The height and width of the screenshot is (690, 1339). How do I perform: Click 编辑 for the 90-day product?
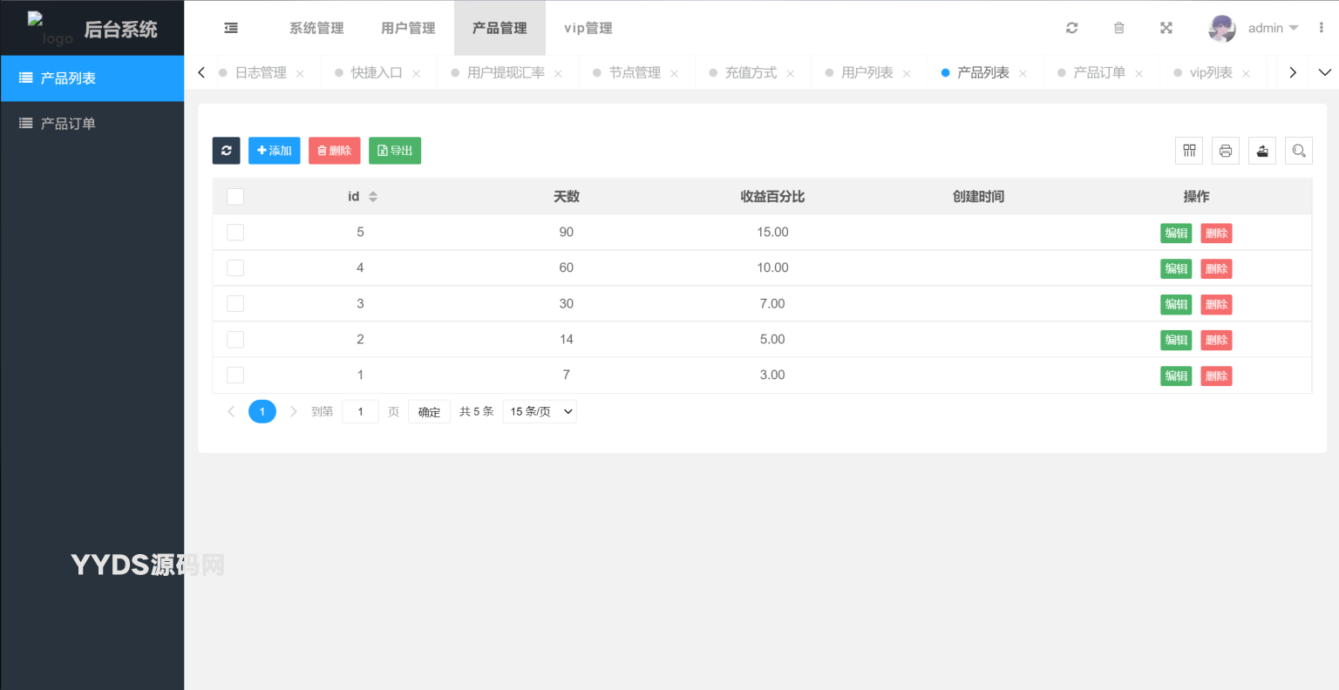pos(1175,233)
